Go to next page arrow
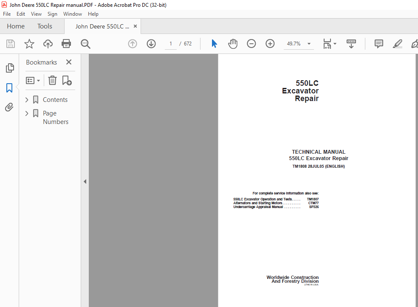The image size is (418, 307). [x=151, y=43]
